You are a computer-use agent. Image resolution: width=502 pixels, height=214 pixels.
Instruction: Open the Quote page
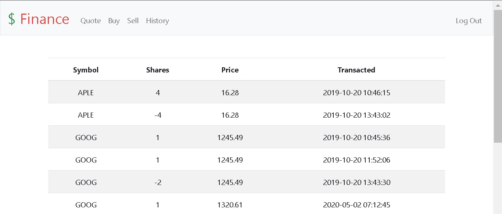[90, 21]
